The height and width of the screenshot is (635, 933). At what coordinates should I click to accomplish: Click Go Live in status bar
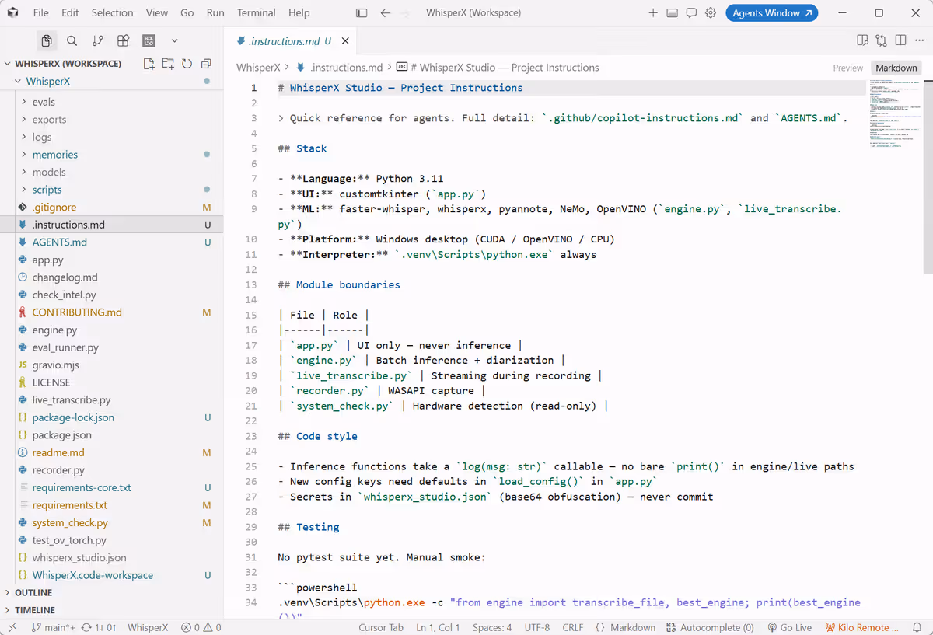coord(790,627)
